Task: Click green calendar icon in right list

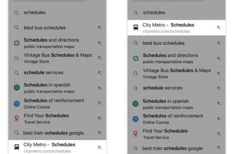Action: coord(136,104)
